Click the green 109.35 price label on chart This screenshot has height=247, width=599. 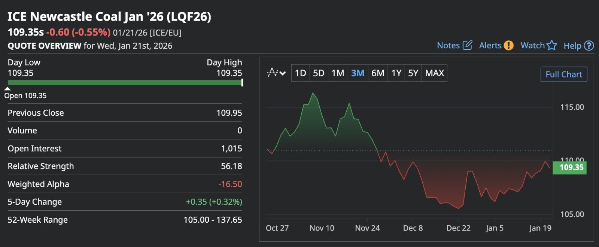(x=569, y=167)
